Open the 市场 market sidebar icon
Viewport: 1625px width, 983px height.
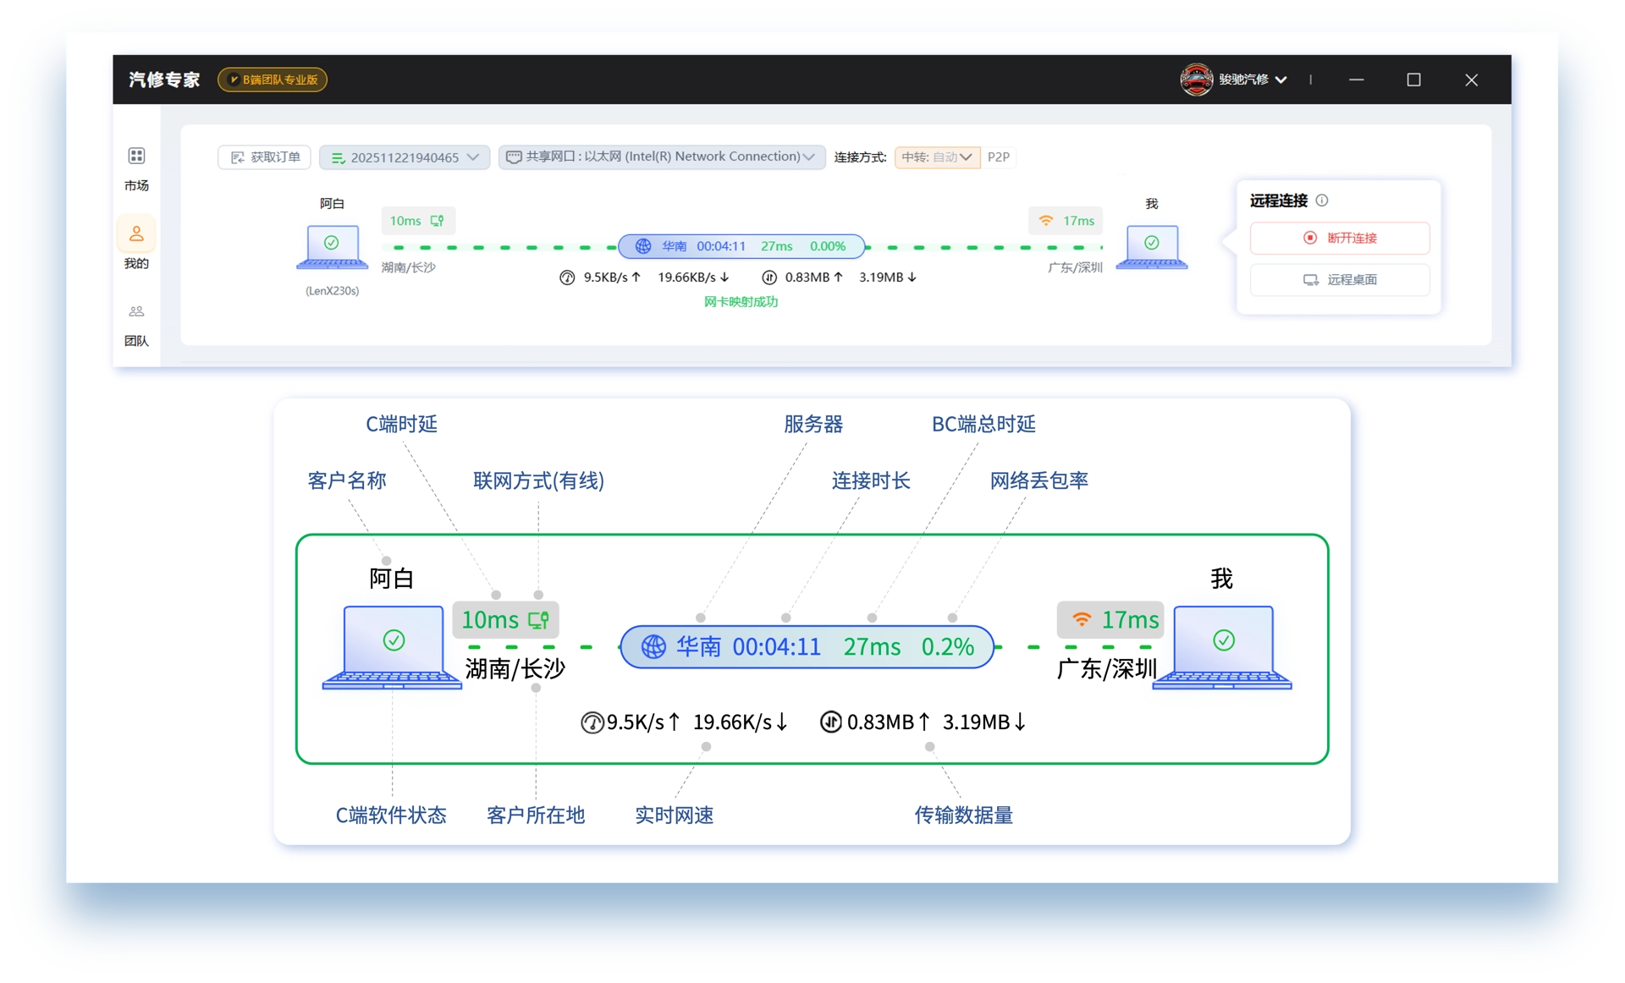click(136, 157)
